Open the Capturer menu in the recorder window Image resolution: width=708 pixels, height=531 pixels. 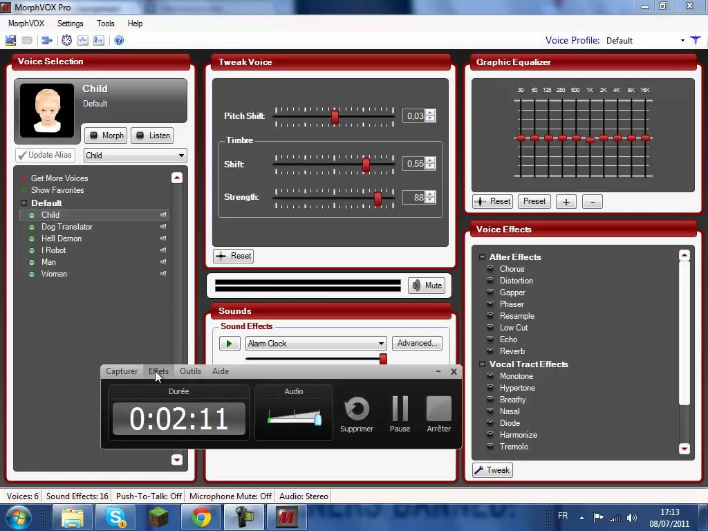pyautogui.click(x=122, y=371)
